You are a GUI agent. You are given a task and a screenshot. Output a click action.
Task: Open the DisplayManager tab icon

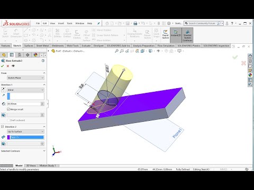35,55
